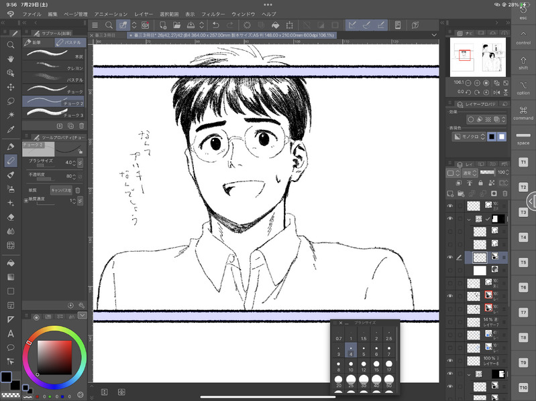Toggle visibility eye of selected pen-marked layer
This screenshot has height=401, width=536.
tap(450, 258)
